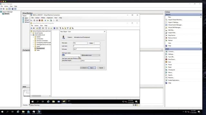Click the guest VM Start button

(33, 102)
